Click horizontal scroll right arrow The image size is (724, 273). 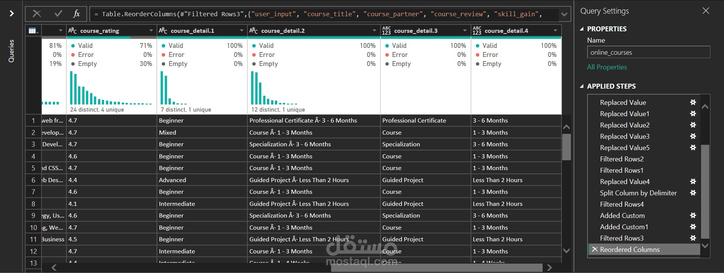tap(549, 267)
